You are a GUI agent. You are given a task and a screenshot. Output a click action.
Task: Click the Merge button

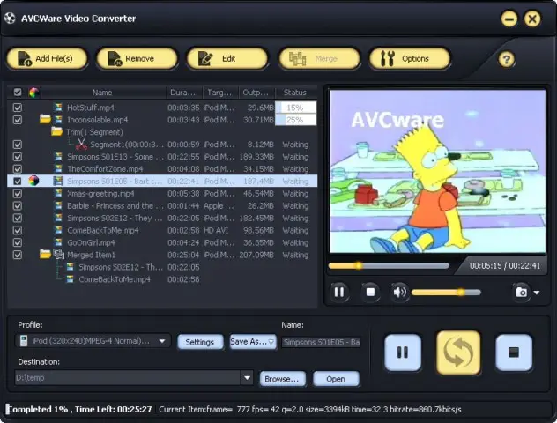pyautogui.click(x=319, y=58)
